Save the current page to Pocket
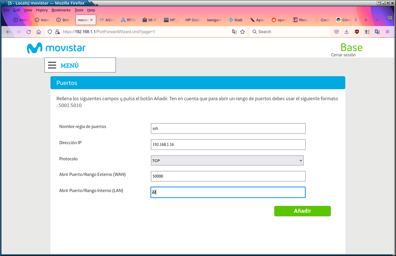Viewport: 396px width, 256px height. point(337,32)
